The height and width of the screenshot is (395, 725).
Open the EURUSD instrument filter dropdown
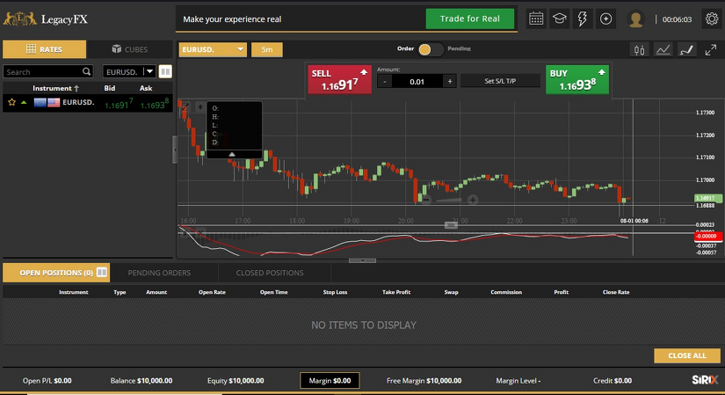pos(129,72)
